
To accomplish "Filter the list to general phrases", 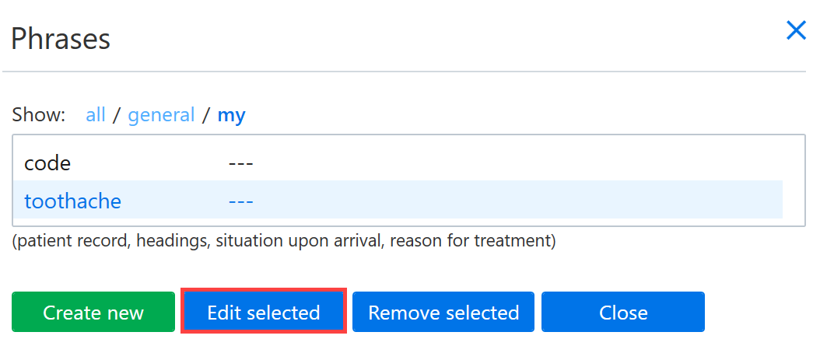I will click(x=161, y=114).
